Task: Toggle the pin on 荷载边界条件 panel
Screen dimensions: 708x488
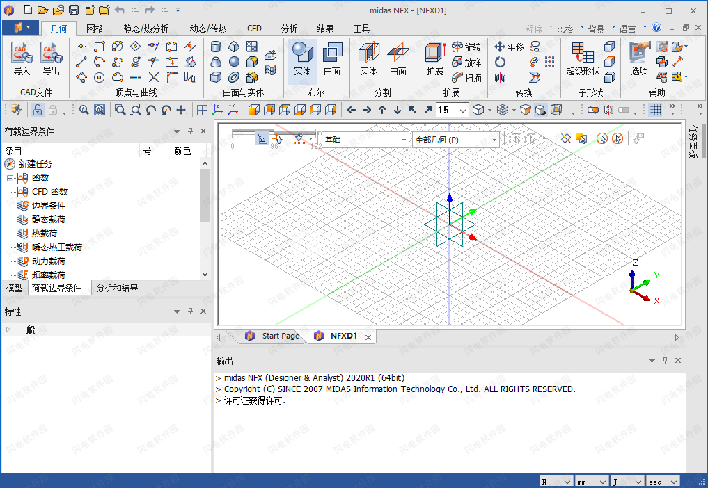Action: point(190,131)
